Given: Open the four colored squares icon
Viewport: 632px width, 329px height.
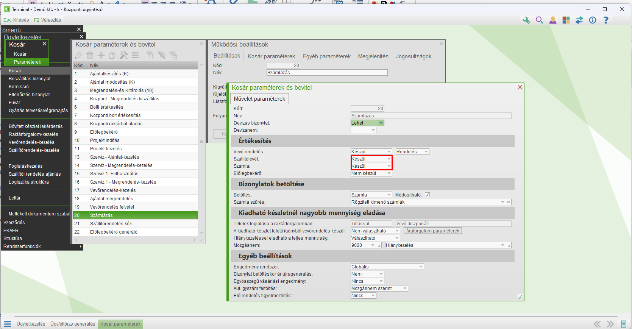Looking at the screenshot, I should click(x=566, y=20).
